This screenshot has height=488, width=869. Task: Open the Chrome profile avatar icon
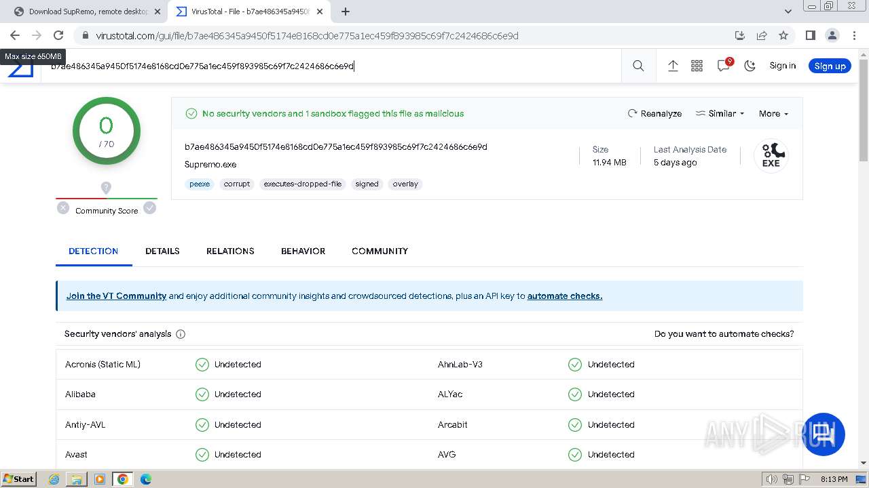point(832,35)
